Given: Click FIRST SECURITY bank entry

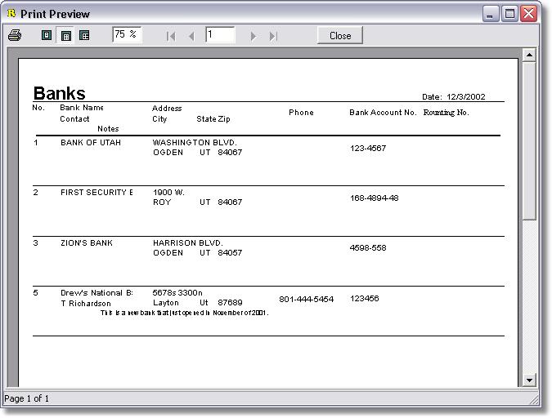Looking at the screenshot, I should pos(96,193).
